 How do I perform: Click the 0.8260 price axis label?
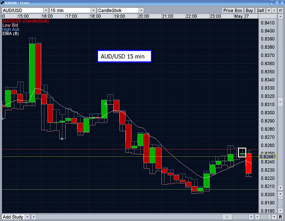[268, 145]
